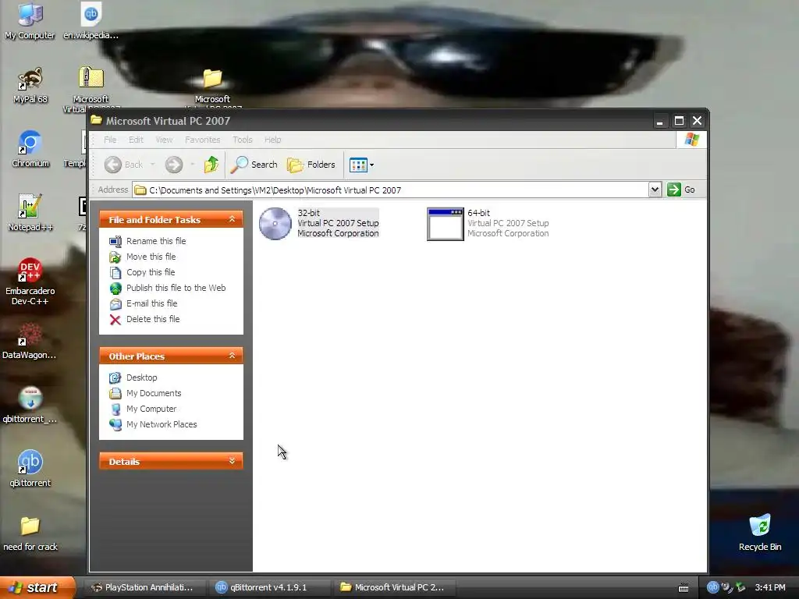Viewport: 799px width, 599px height.
Task: Open Forward button history dropdown arrow
Action: (192, 165)
